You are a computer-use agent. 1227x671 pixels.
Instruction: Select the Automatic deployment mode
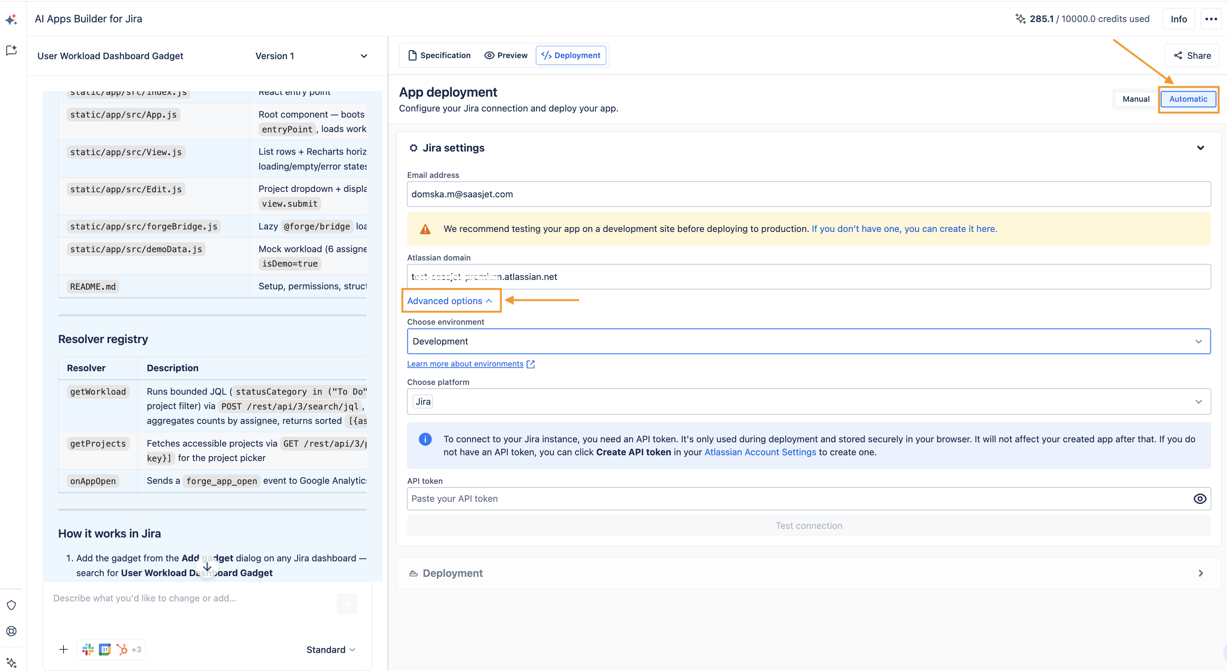[x=1188, y=99]
